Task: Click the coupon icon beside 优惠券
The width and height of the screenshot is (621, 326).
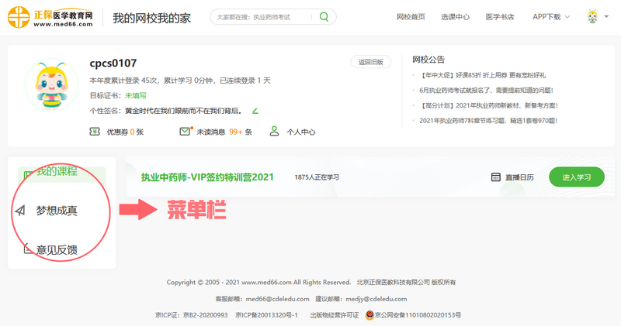Action: click(x=95, y=132)
